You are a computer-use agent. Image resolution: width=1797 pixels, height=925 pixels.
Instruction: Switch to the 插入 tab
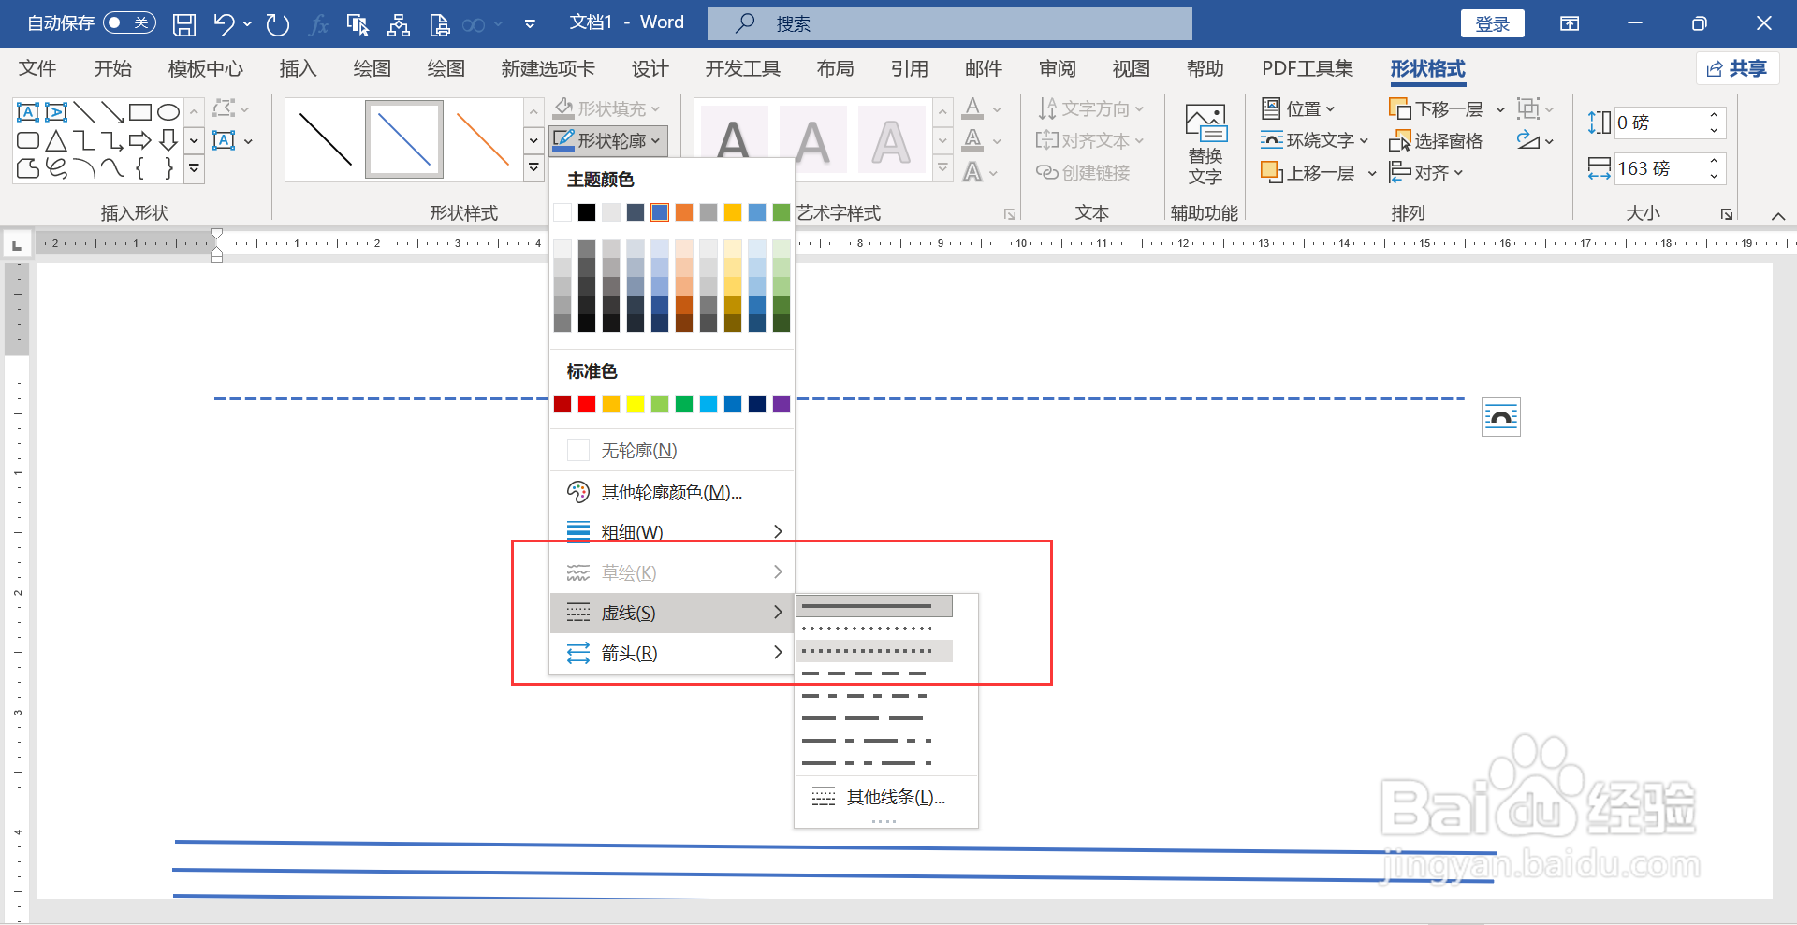[x=298, y=68]
